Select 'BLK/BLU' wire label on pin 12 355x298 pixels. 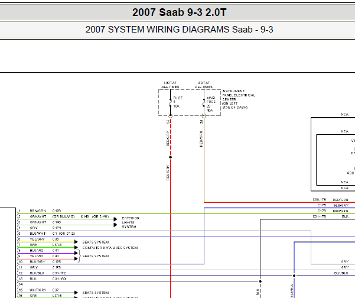[x=37, y=273]
